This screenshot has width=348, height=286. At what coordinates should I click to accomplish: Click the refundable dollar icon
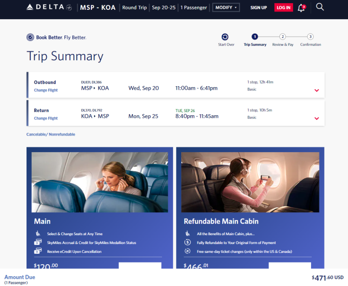coord(188,242)
